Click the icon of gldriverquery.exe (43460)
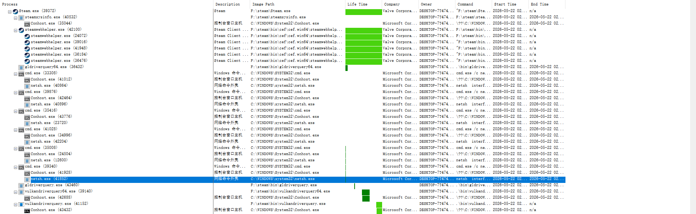Screen dimensions: 696x214 (x=21, y=185)
